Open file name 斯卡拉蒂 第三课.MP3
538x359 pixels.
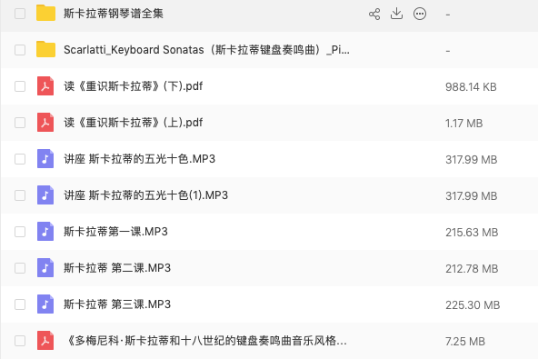117,304
